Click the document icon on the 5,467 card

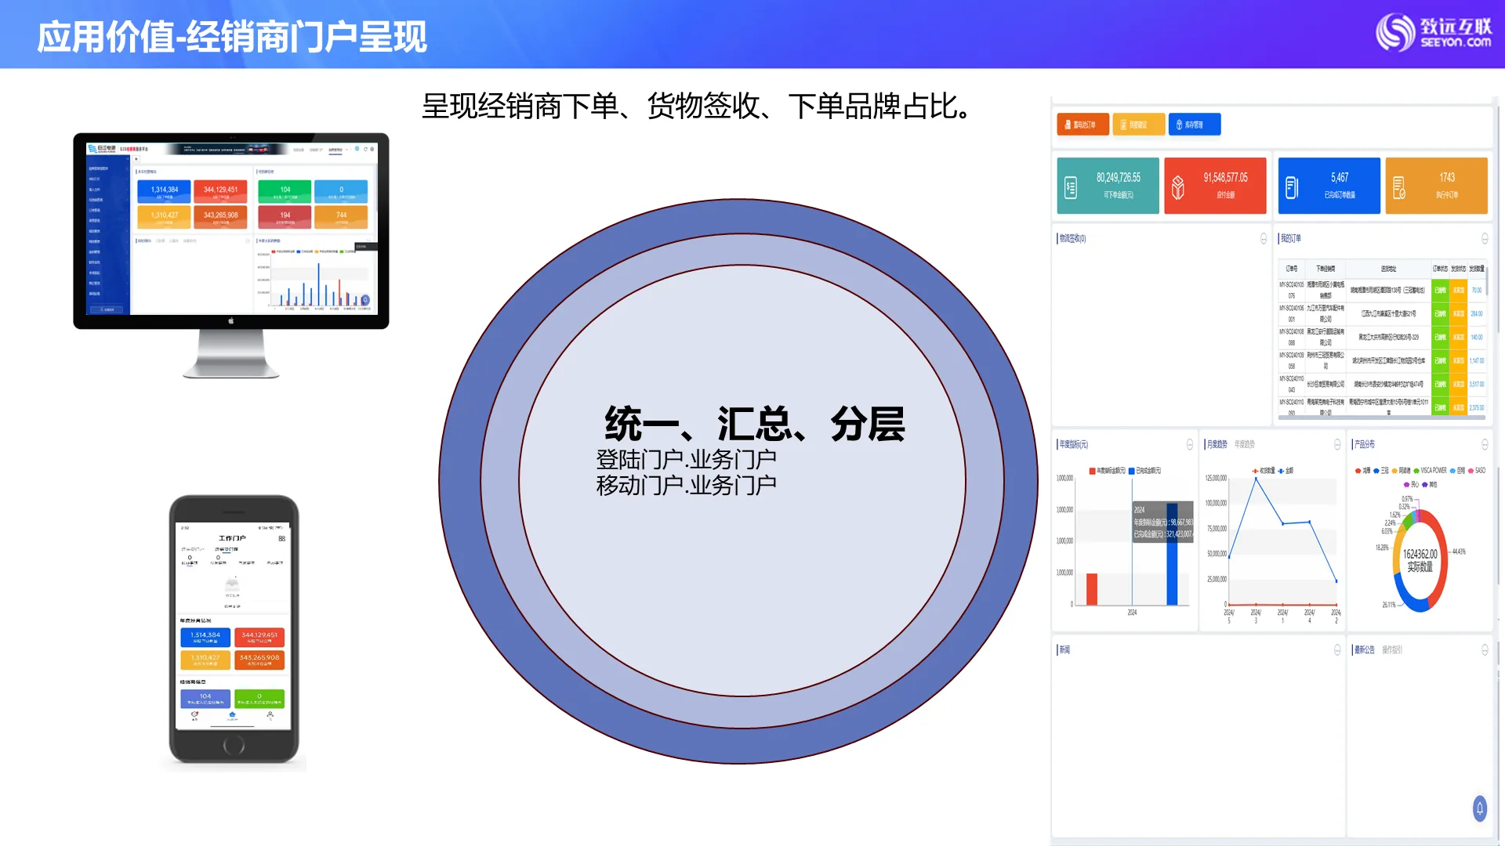point(1292,187)
